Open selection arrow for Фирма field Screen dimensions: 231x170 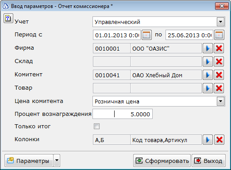click(208, 48)
